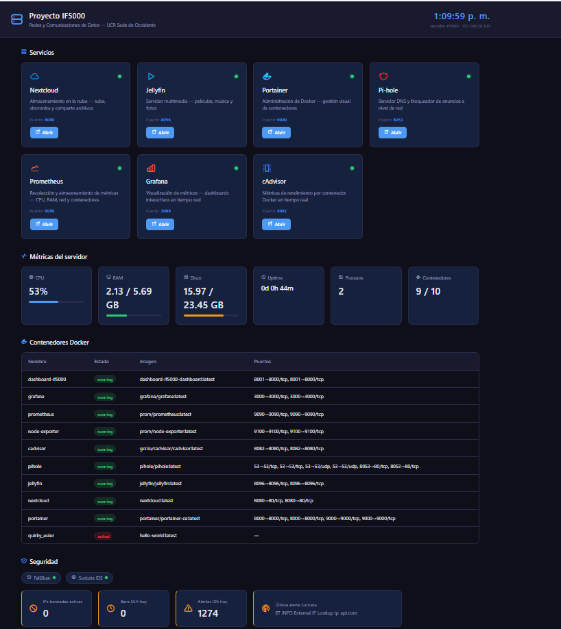Image resolution: width=561 pixels, height=629 pixels.
Task: Click the ET INFO External IP Lookup alert text
Action: pyautogui.click(x=316, y=613)
